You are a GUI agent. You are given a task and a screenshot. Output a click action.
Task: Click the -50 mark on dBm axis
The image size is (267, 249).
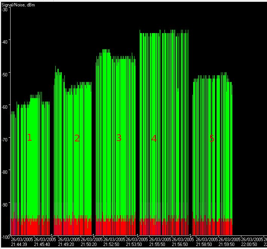click(x=5, y=73)
